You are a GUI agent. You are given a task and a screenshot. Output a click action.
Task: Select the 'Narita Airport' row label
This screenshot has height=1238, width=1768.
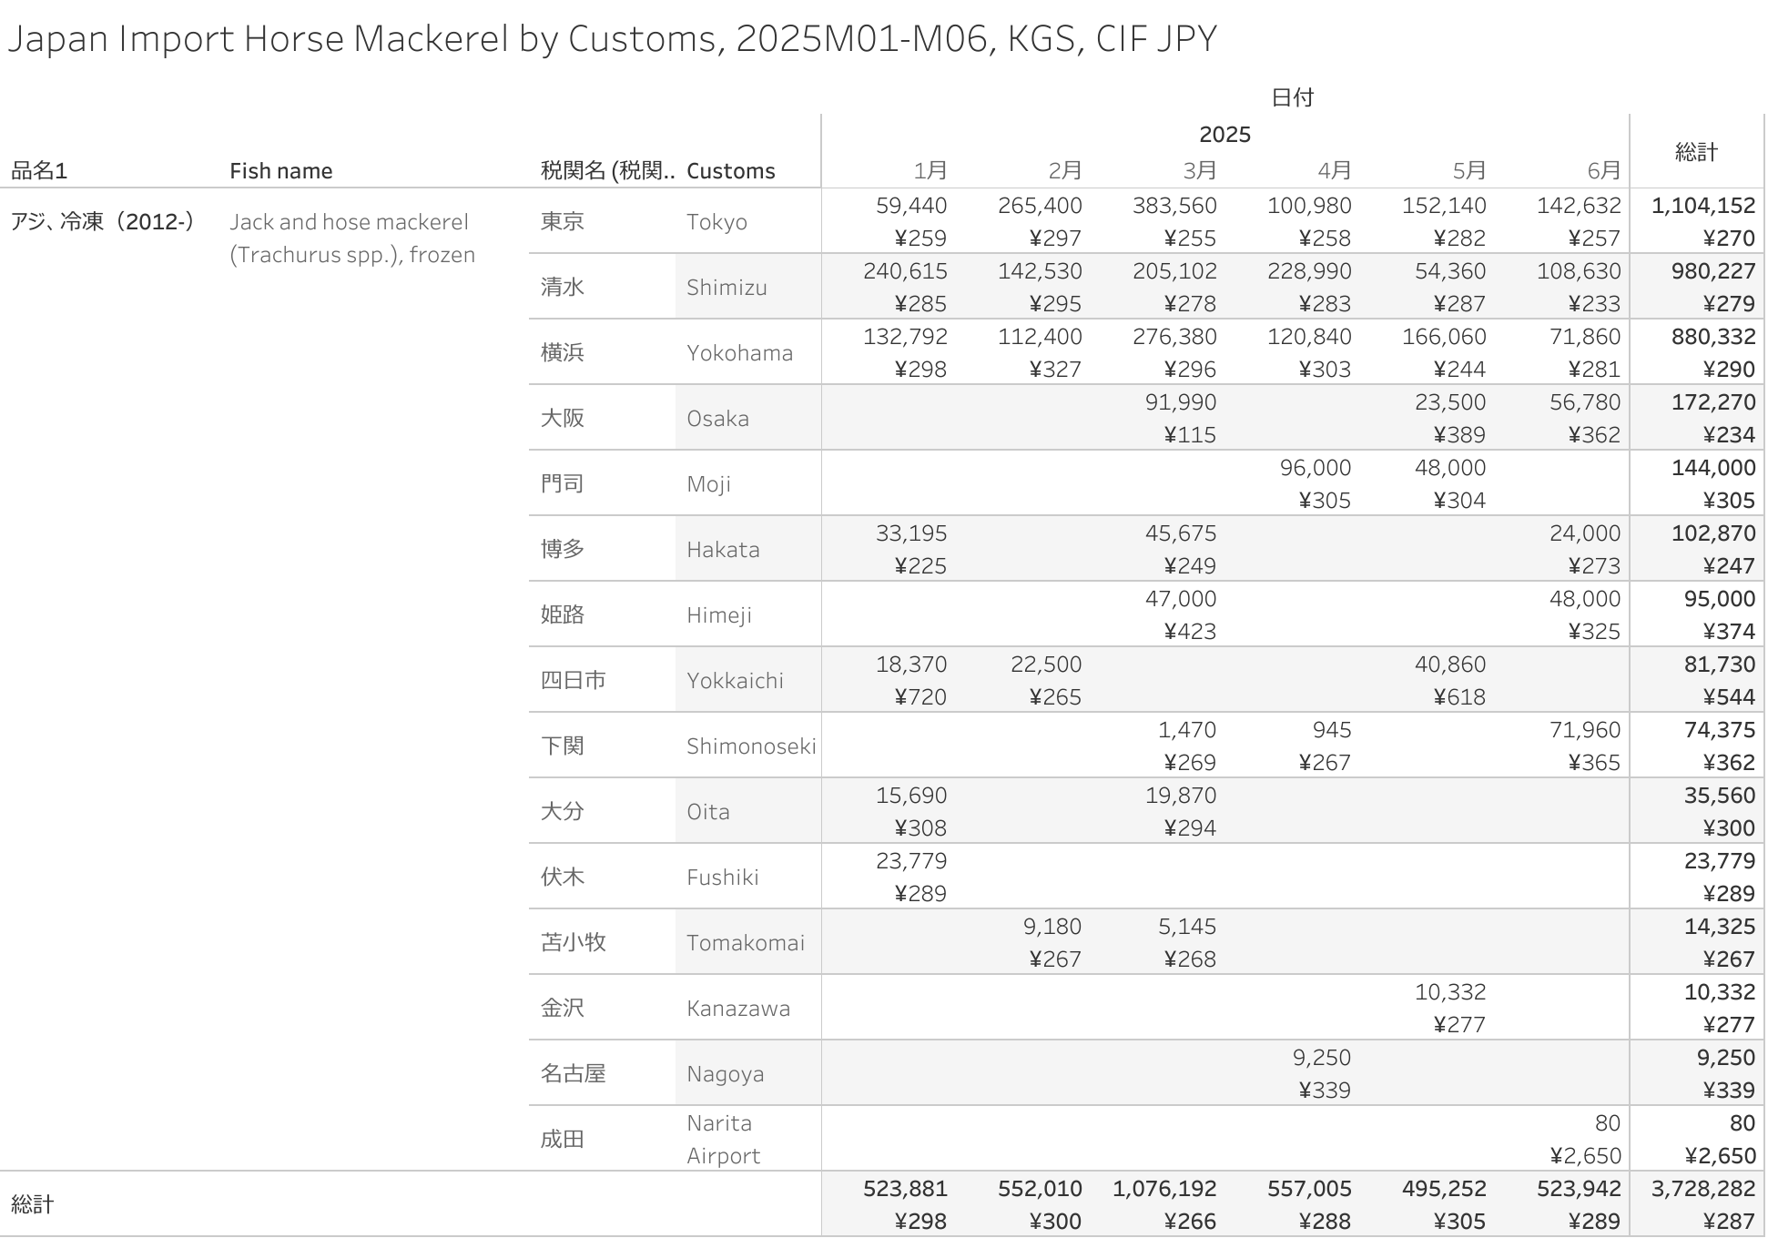(723, 1139)
